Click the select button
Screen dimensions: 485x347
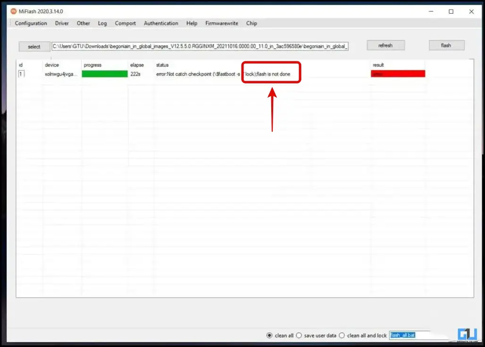(34, 46)
